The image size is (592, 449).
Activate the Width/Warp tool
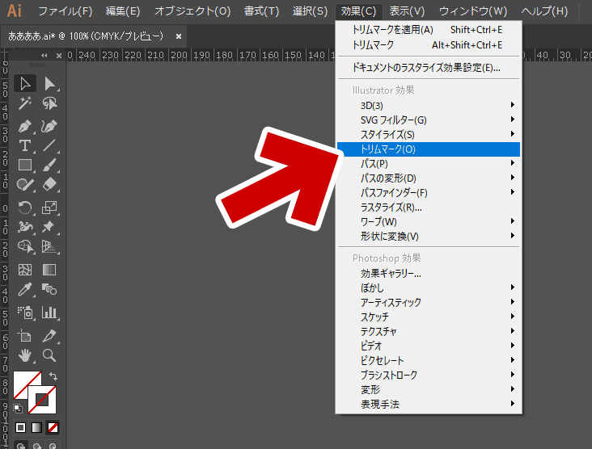tap(25, 227)
